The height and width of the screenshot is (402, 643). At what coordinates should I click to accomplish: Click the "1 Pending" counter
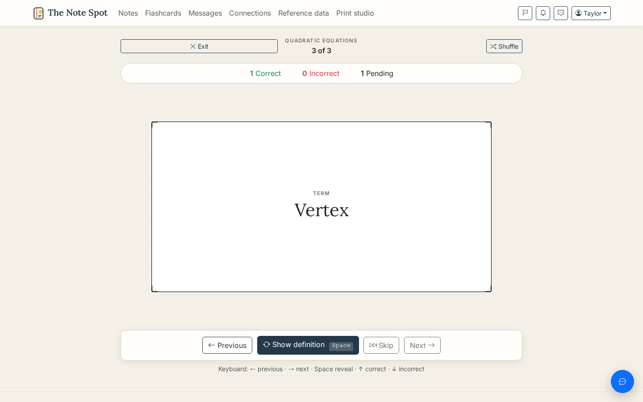coord(377,73)
